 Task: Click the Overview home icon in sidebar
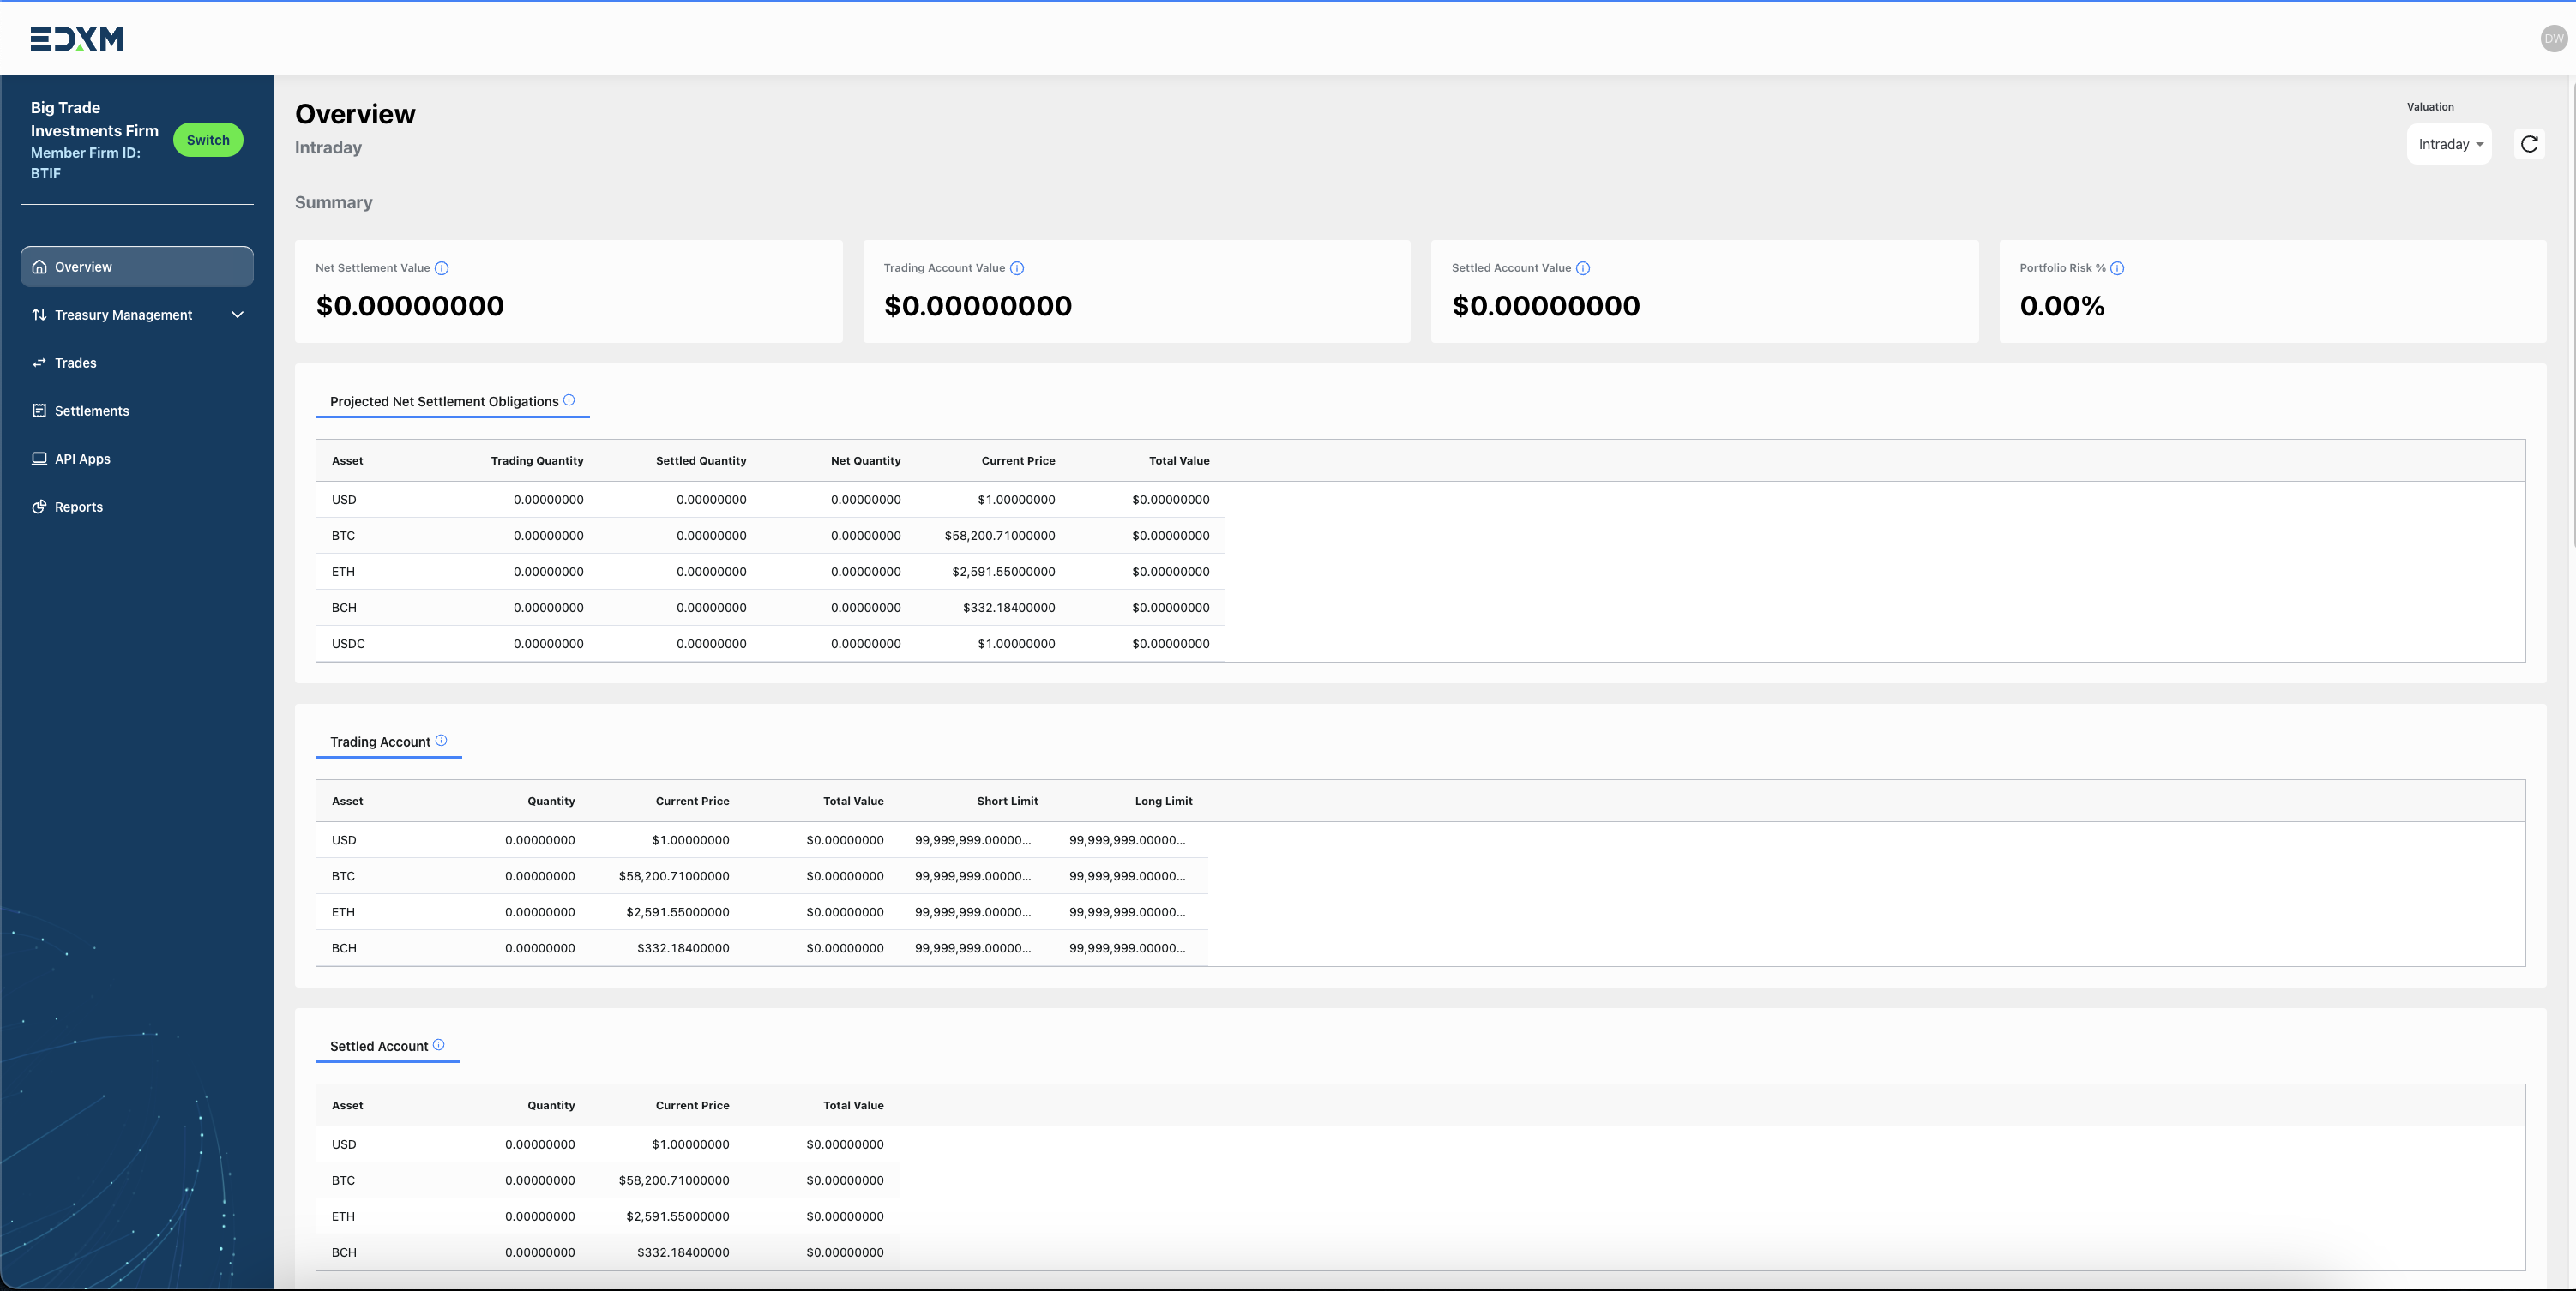click(40, 267)
